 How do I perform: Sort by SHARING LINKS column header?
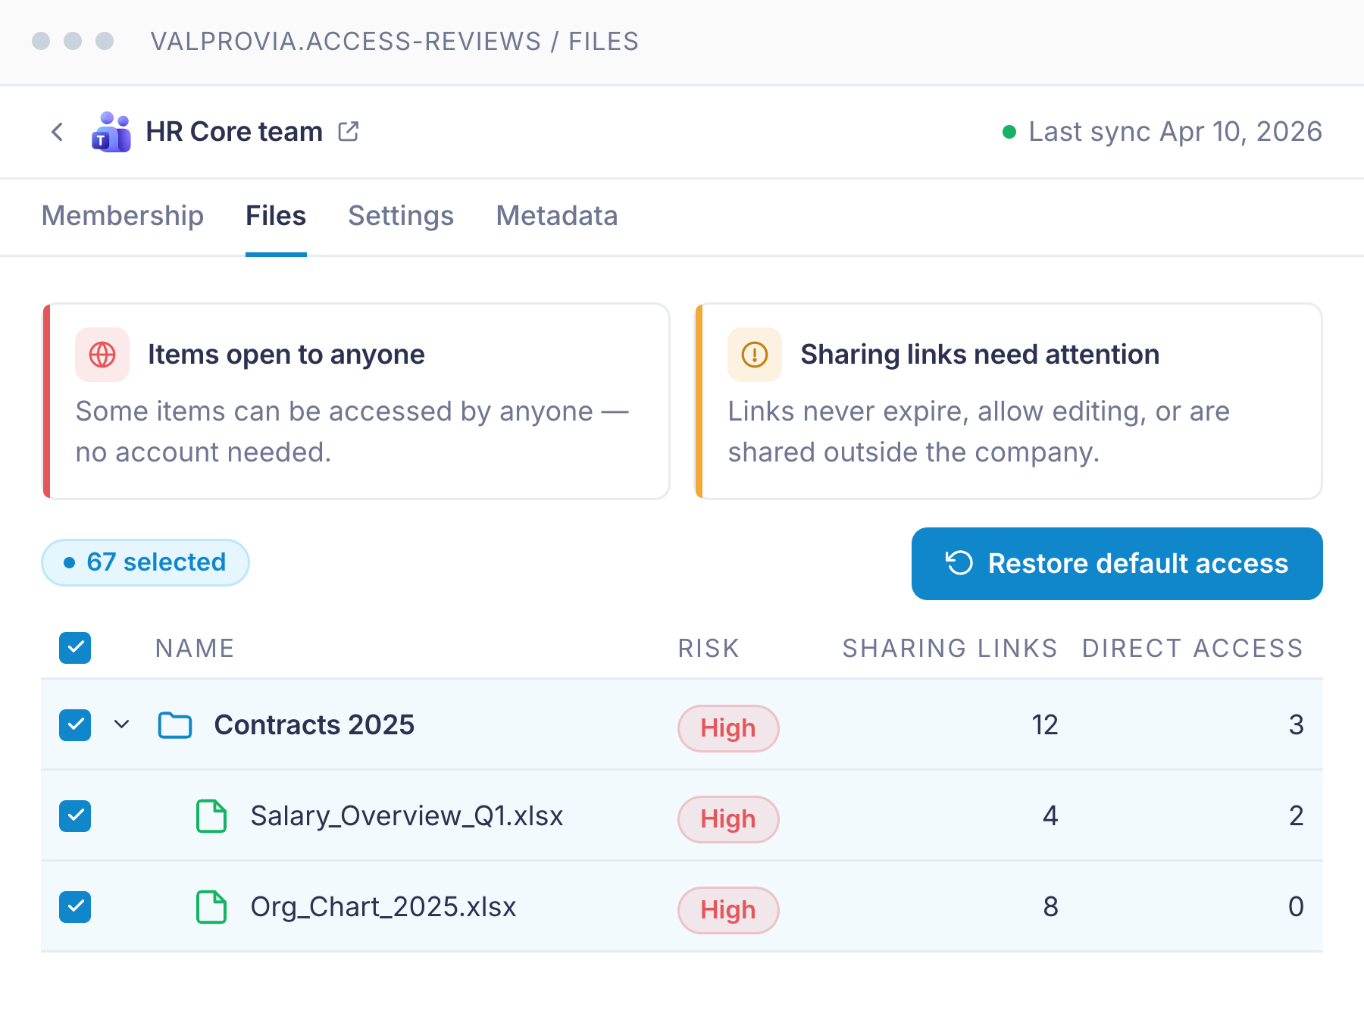coord(950,649)
